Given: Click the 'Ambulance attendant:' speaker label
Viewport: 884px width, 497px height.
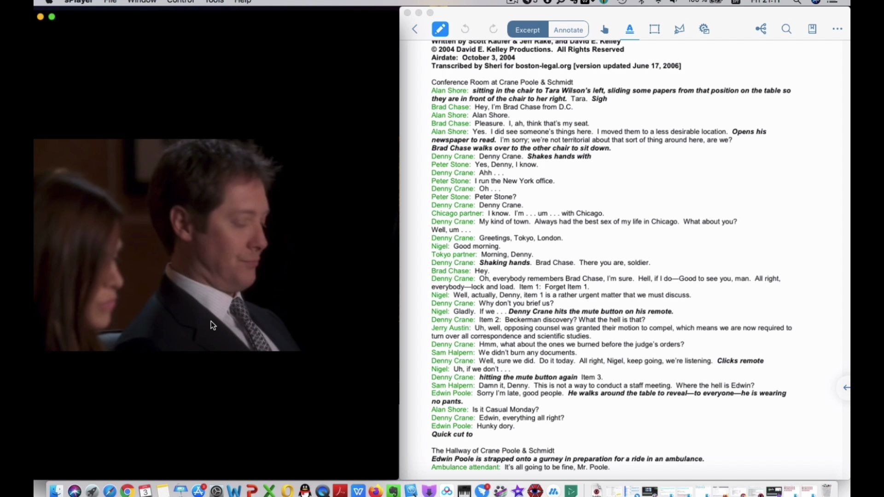Looking at the screenshot, I should point(465,468).
